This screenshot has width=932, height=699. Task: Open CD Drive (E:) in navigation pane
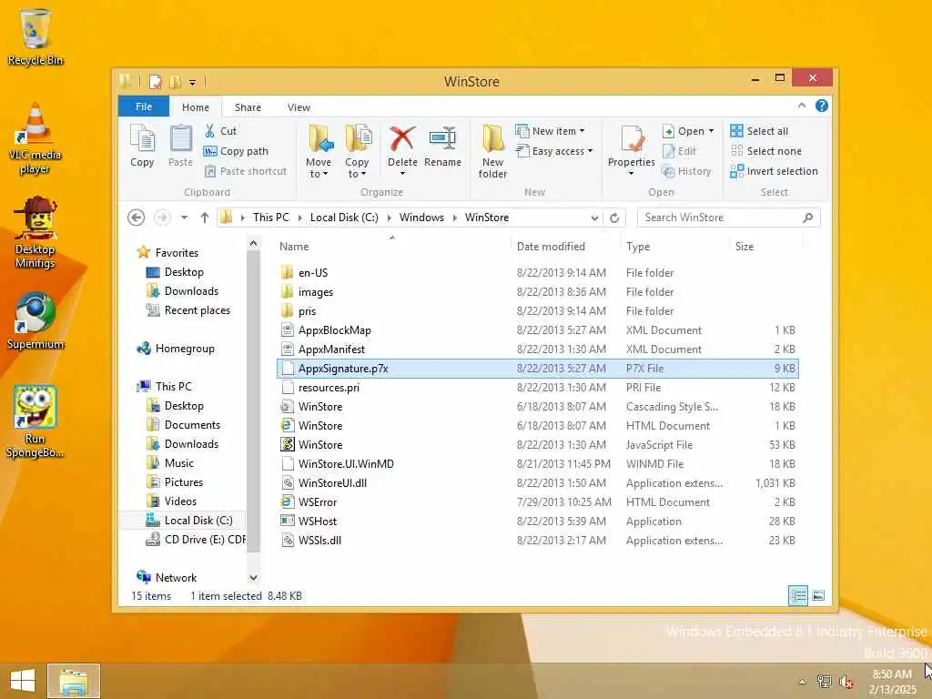click(196, 539)
